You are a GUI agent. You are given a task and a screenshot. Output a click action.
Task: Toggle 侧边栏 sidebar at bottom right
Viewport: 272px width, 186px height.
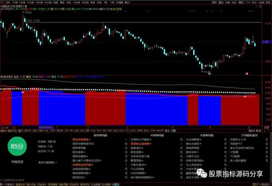266,184
